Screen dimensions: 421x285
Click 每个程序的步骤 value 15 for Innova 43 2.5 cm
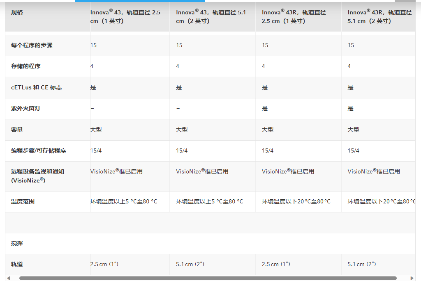tap(93, 45)
